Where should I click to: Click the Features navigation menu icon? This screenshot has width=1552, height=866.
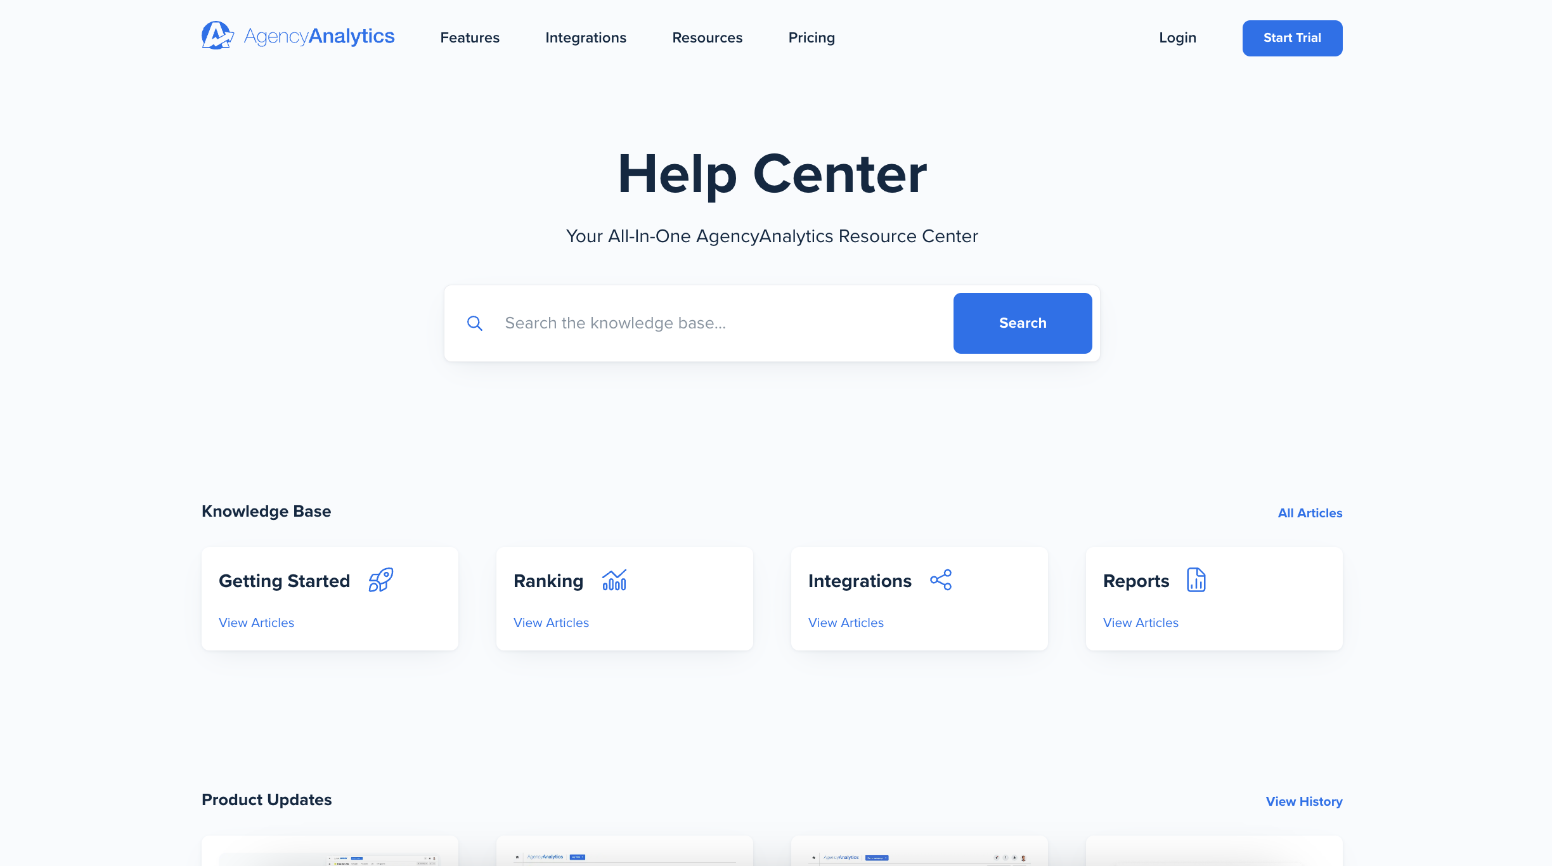tap(469, 37)
